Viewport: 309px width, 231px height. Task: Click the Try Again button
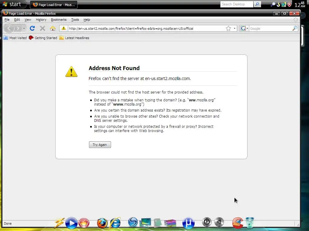(100, 145)
